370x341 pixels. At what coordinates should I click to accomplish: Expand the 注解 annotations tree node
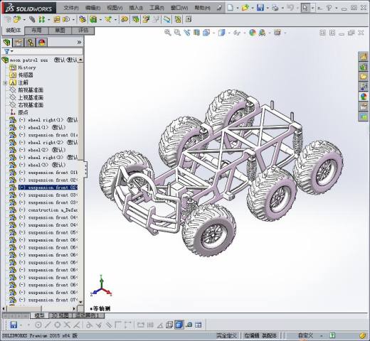[5, 83]
